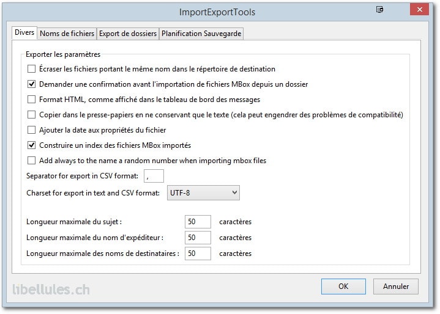The image size is (440, 314).
Task: Click caractères text beside the sujet field
Action: 235,222
